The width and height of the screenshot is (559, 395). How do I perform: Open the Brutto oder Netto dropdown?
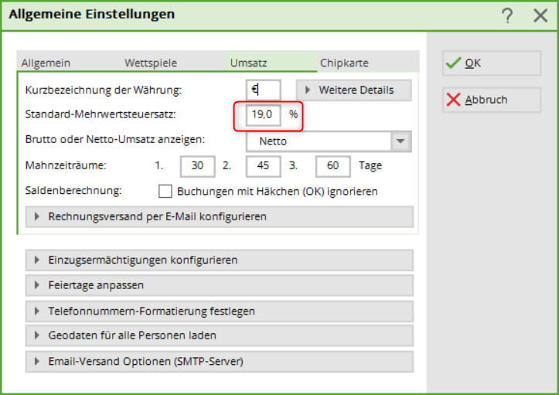coord(329,141)
